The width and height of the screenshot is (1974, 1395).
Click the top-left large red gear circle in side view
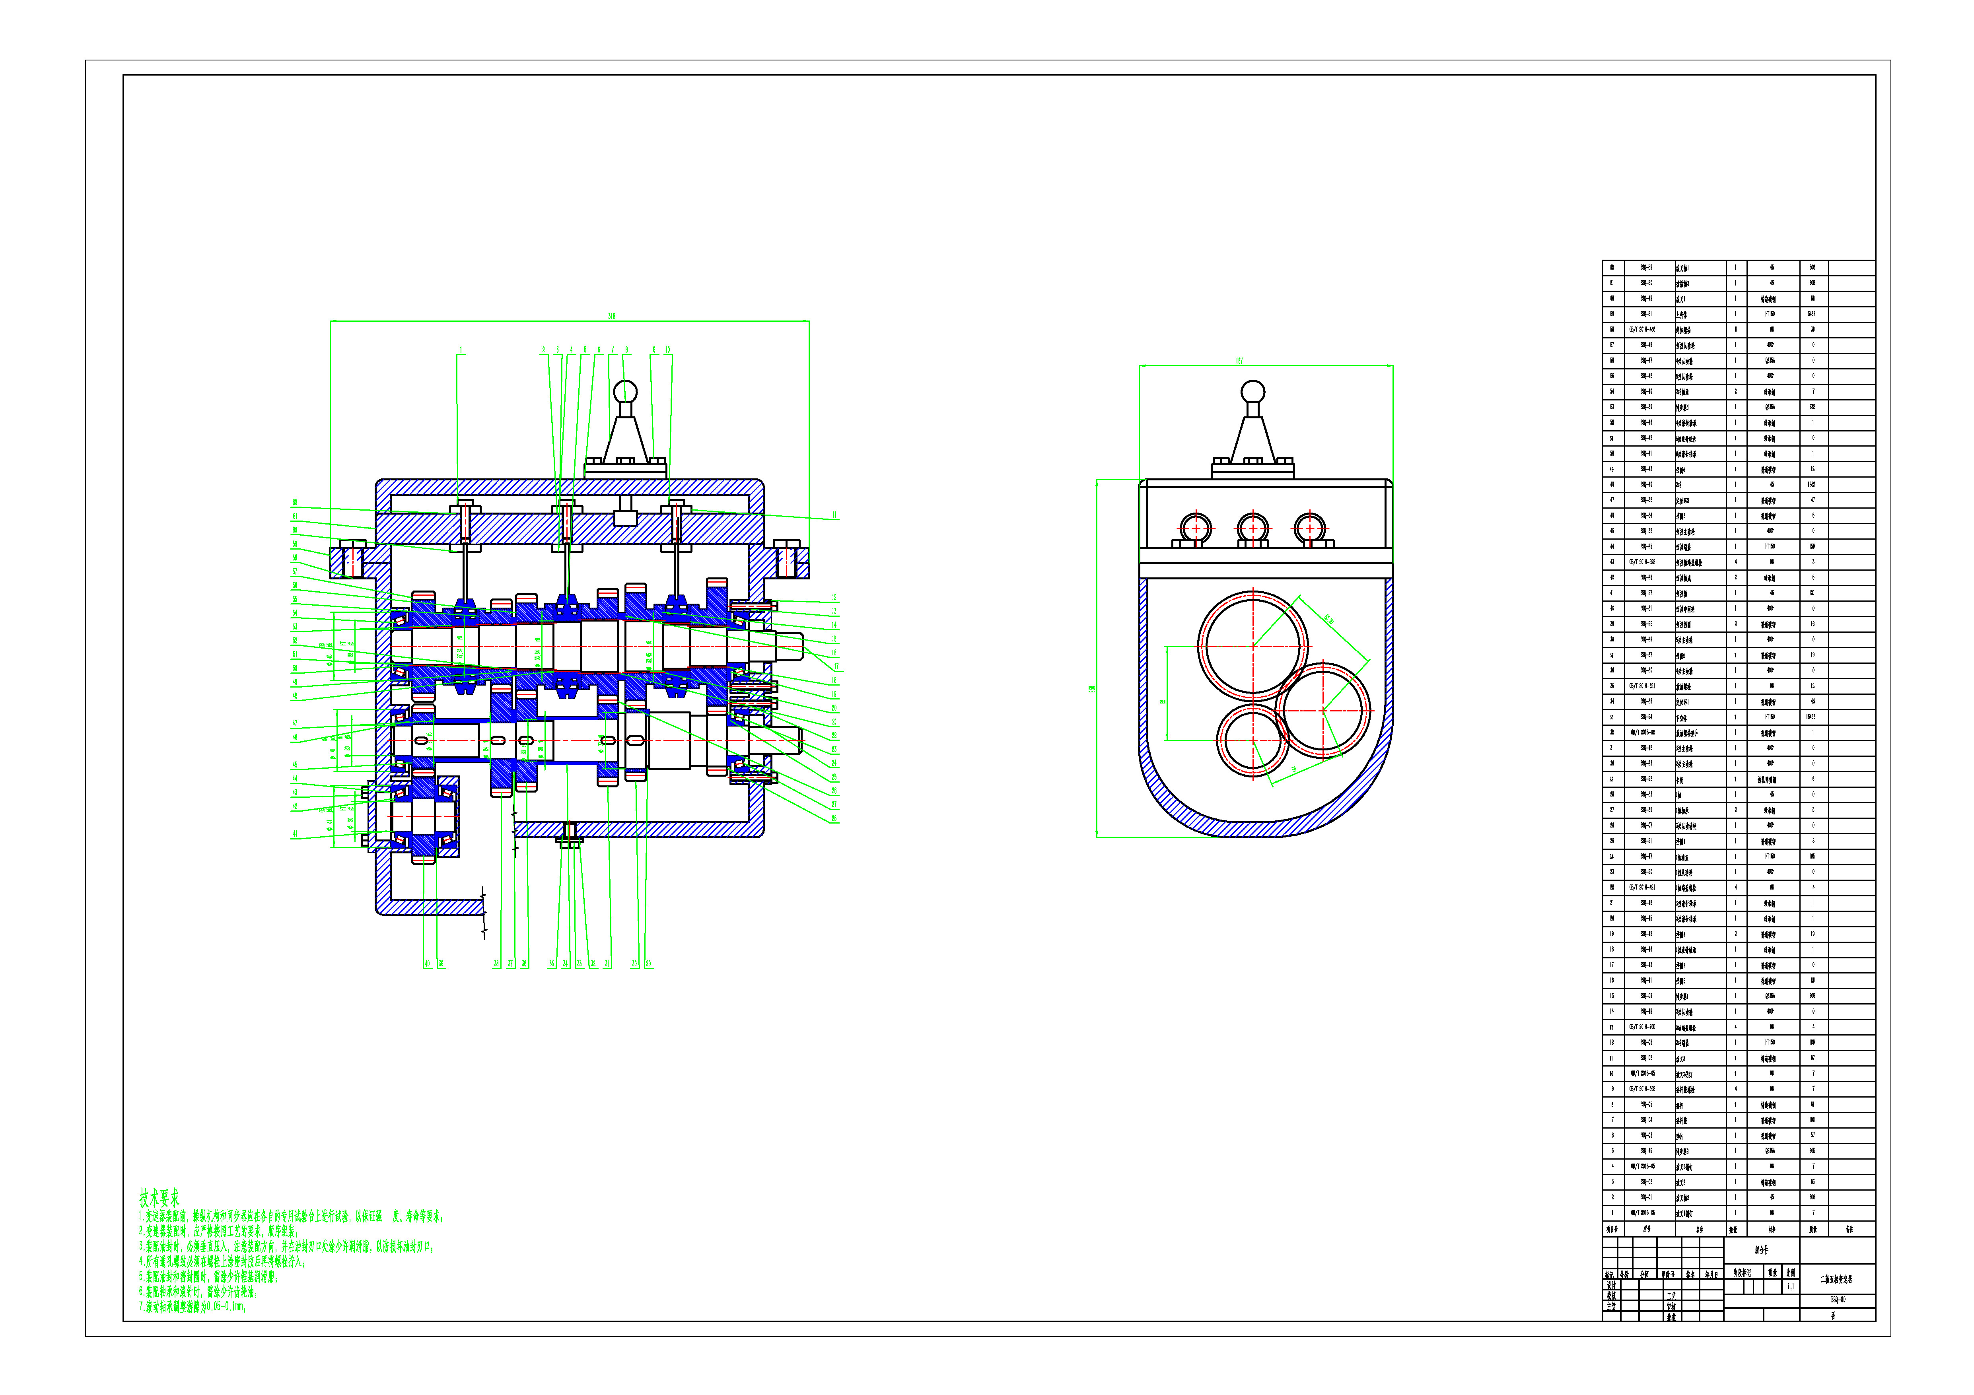click(1252, 645)
